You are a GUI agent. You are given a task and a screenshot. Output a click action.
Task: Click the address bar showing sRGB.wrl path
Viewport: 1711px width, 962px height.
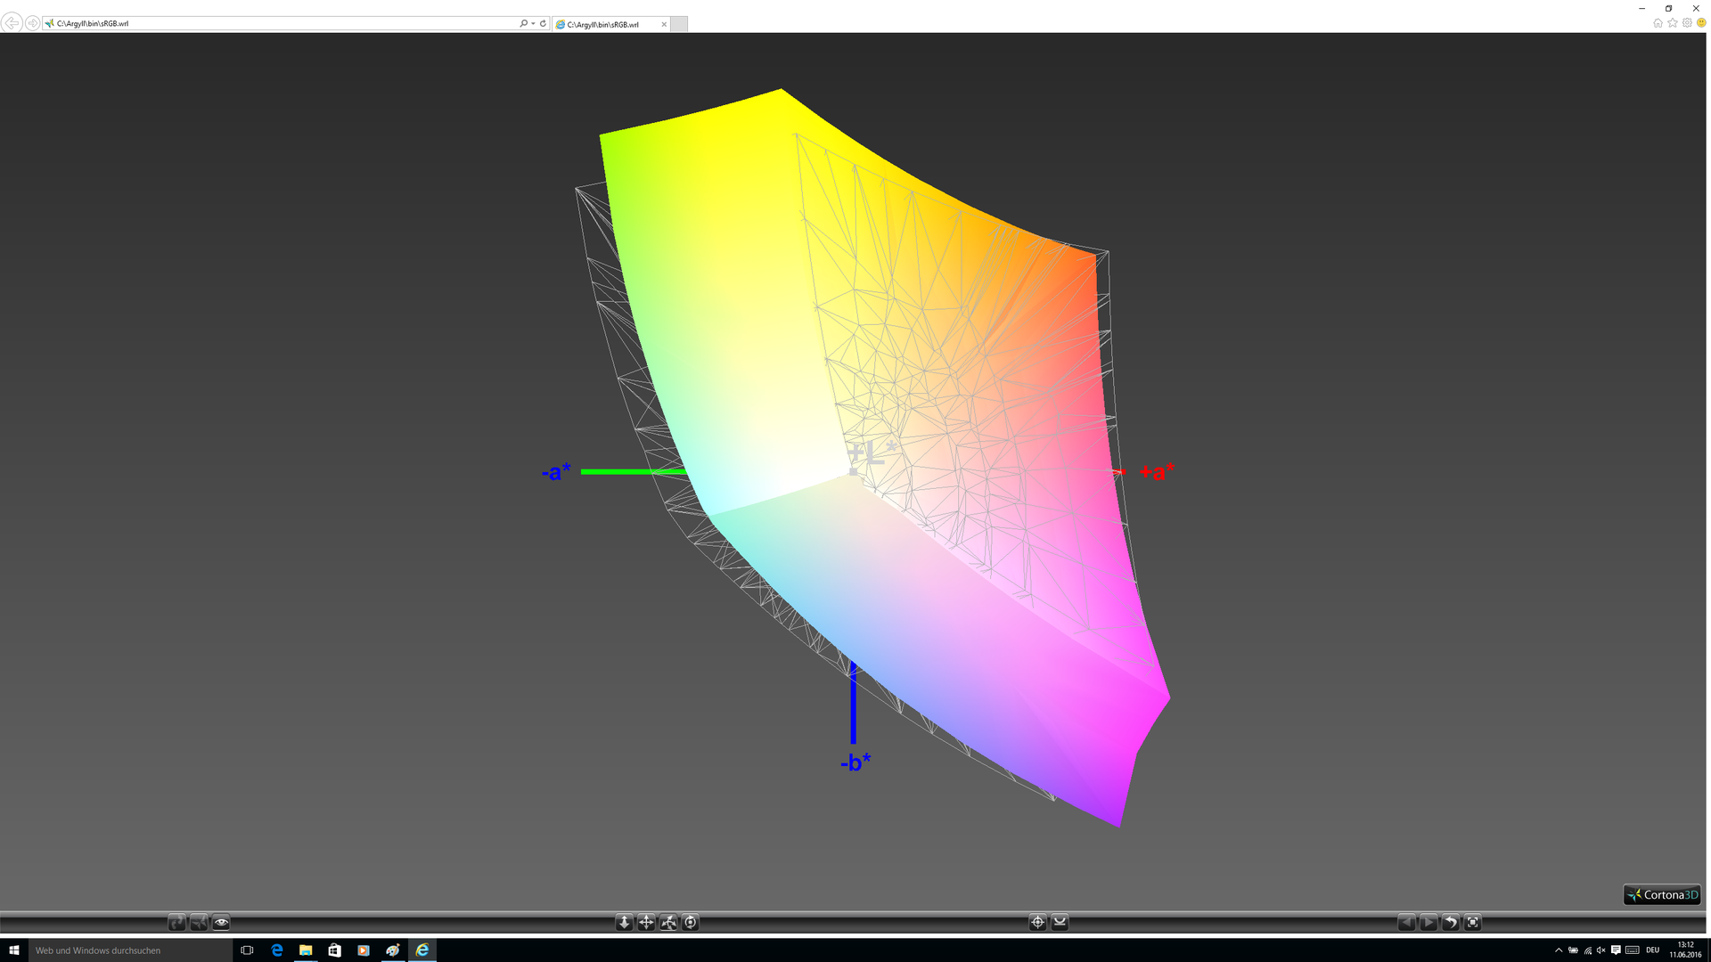click(x=267, y=24)
